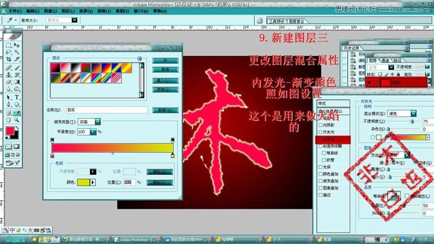Open the gradient presets options menu
This screenshot has height=244, width=434.
[140, 58]
